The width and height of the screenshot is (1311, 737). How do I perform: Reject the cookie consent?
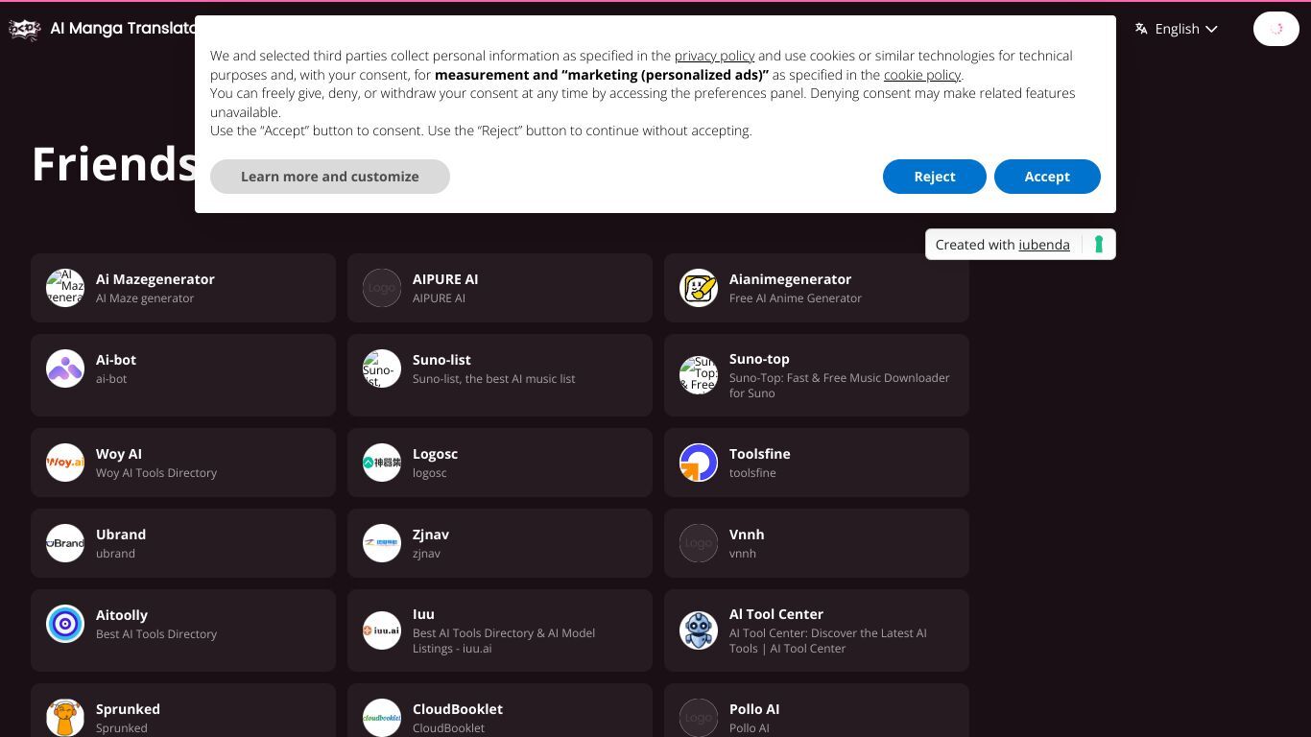point(934,177)
